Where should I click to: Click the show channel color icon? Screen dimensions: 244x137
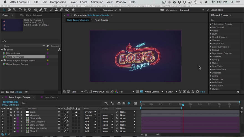point(116,92)
